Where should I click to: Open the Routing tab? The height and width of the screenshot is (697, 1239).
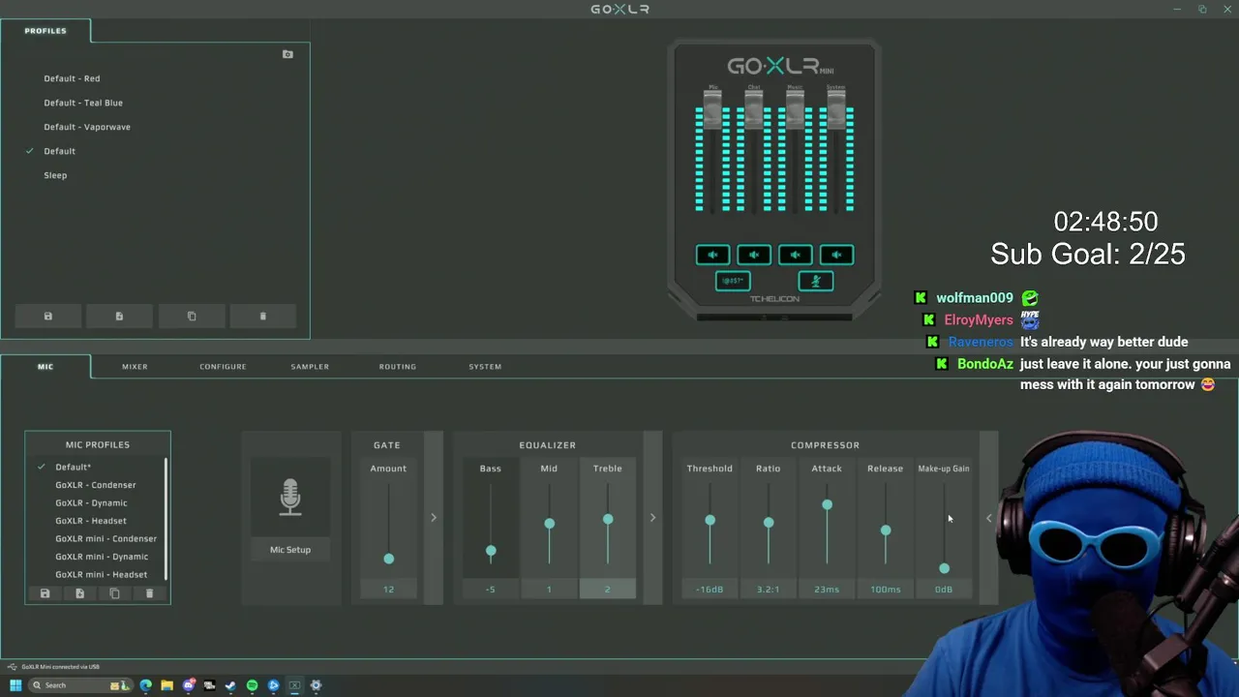397,367
